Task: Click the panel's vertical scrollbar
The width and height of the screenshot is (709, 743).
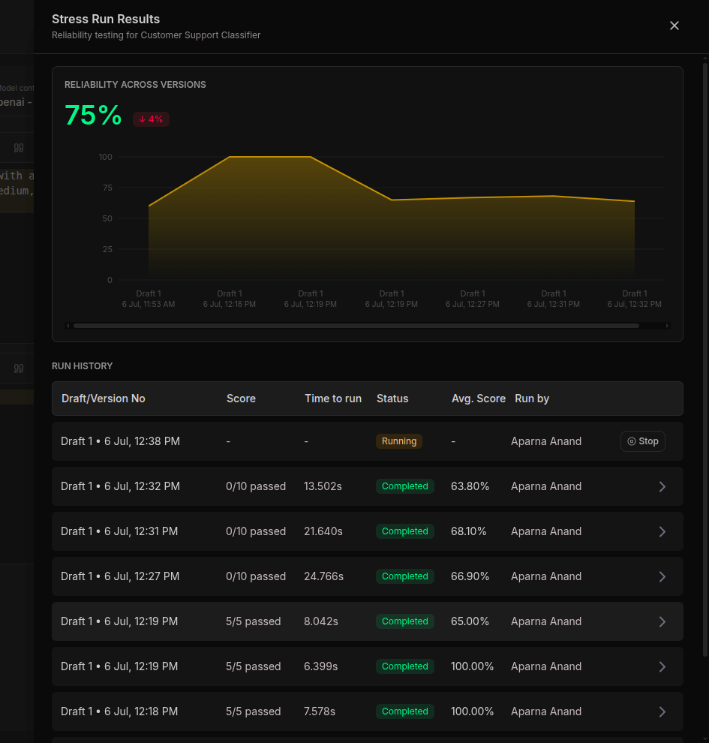Action: 704,360
